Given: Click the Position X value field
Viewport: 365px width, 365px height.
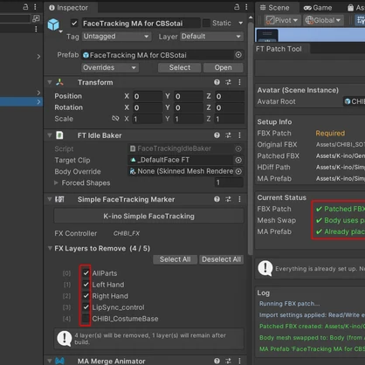Looking at the screenshot, I should pos(148,96).
